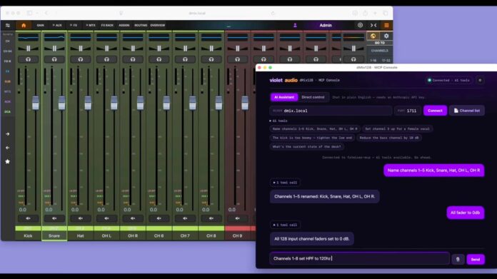
Task: Select DCA layer in mixer sidebar
Action: (x=7, y=112)
